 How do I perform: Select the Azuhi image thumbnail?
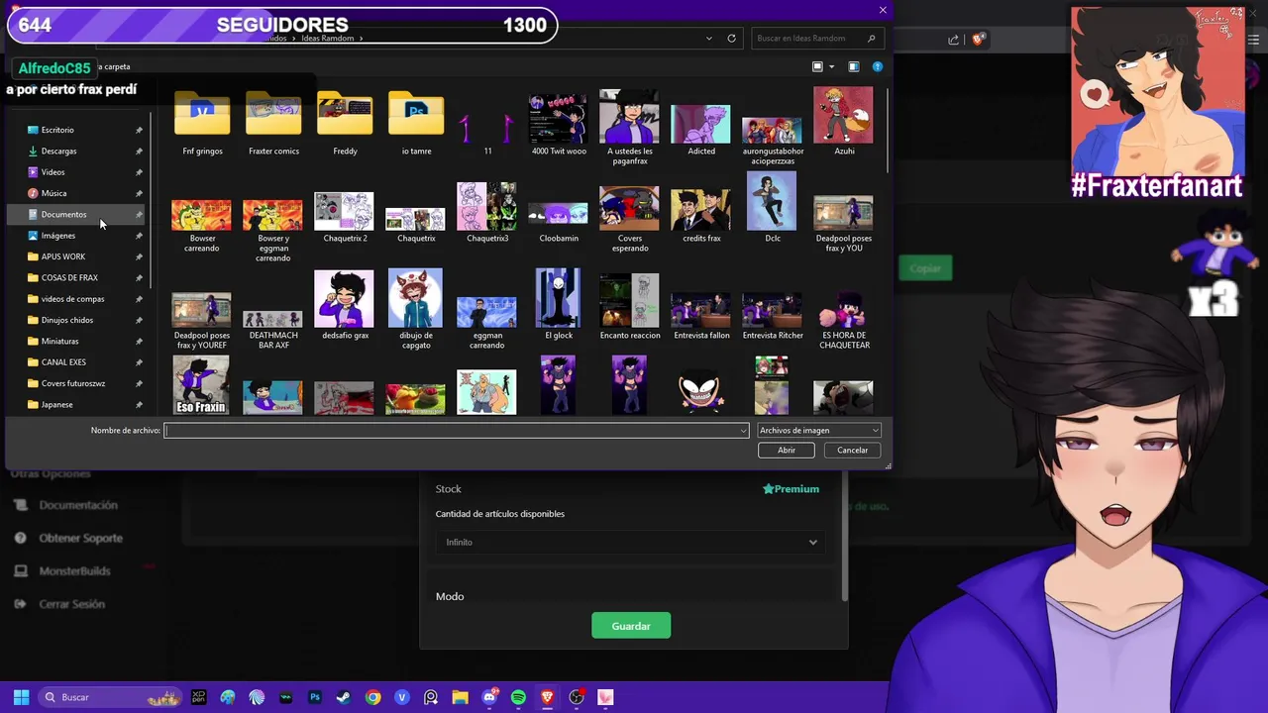[x=844, y=121]
